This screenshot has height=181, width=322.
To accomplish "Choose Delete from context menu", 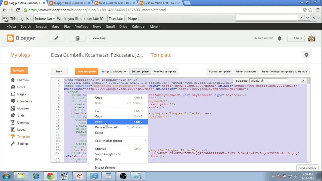I will coord(117,132).
